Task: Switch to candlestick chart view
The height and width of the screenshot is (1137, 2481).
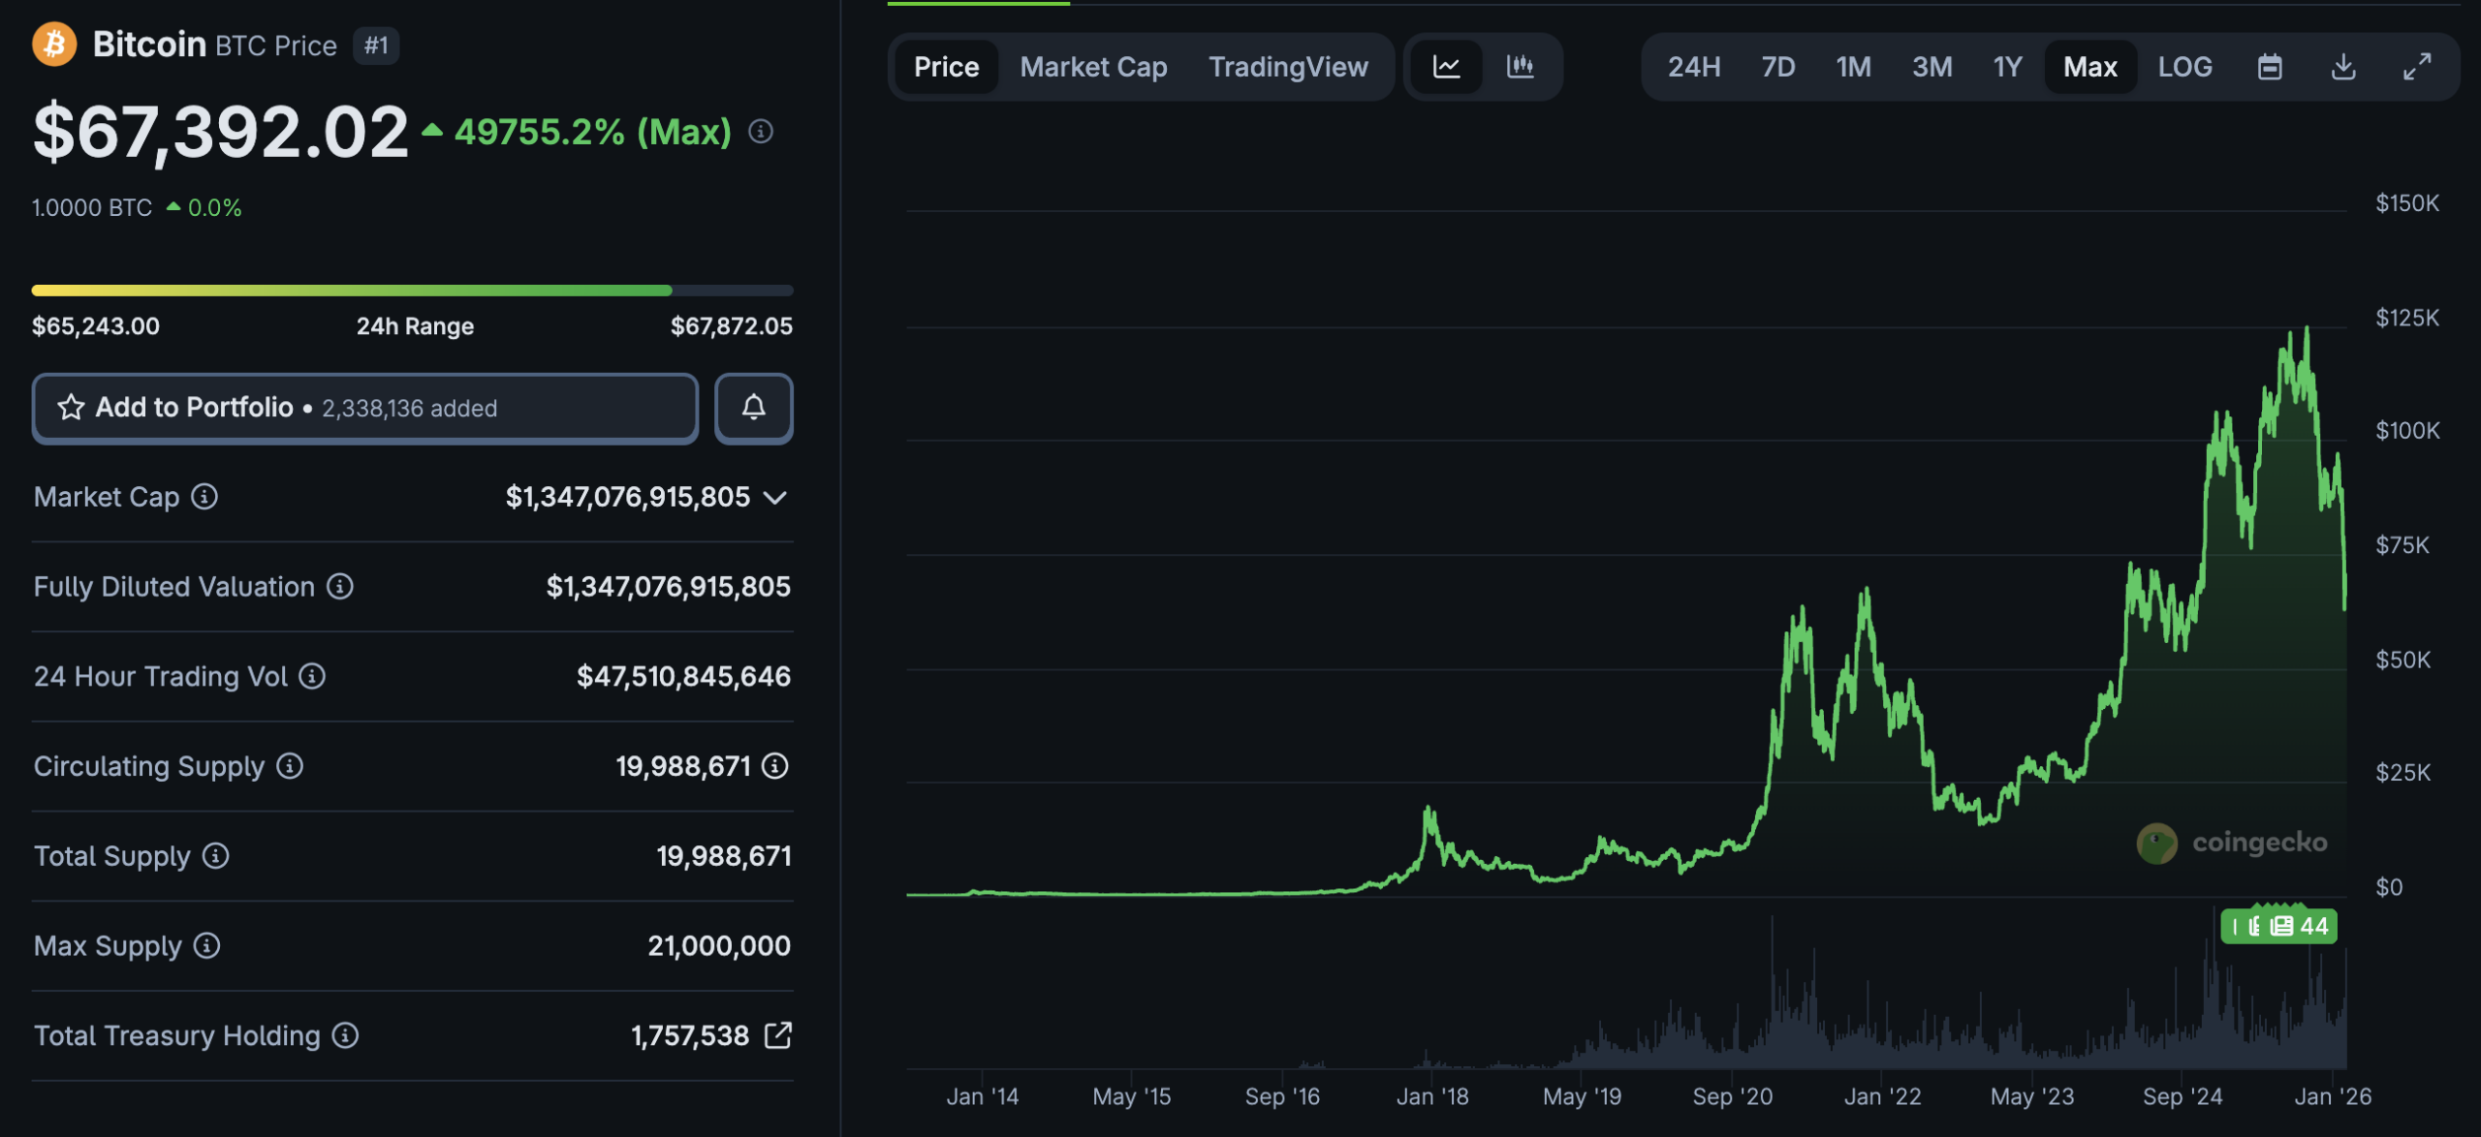Action: tap(1520, 67)
